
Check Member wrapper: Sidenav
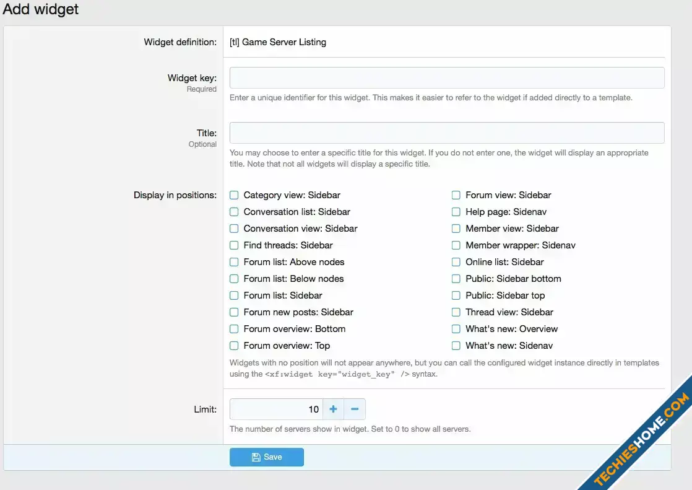[x=456, y=245]
